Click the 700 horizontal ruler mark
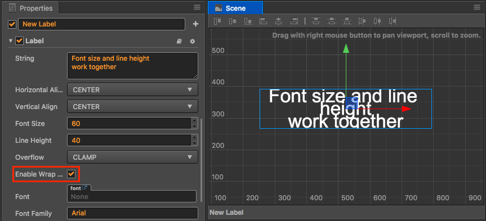486x221 pixels. [411, 198]
